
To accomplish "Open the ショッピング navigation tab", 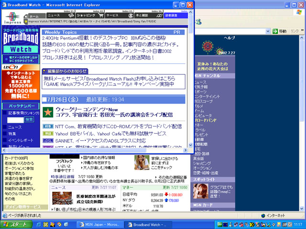I will 90,15.
